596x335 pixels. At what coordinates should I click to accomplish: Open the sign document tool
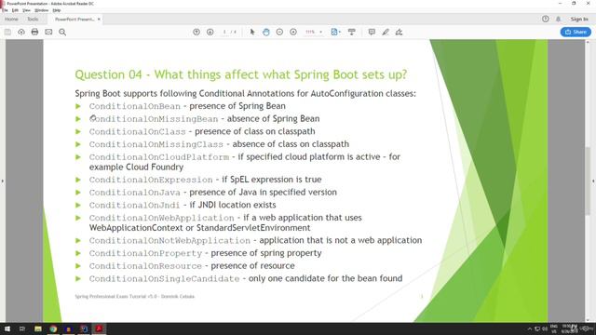[400, 33]
